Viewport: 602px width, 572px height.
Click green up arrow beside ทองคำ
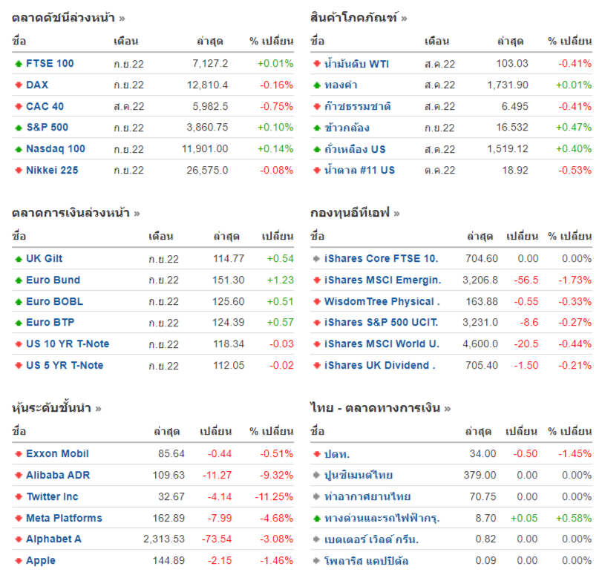[x=317, y=85]
